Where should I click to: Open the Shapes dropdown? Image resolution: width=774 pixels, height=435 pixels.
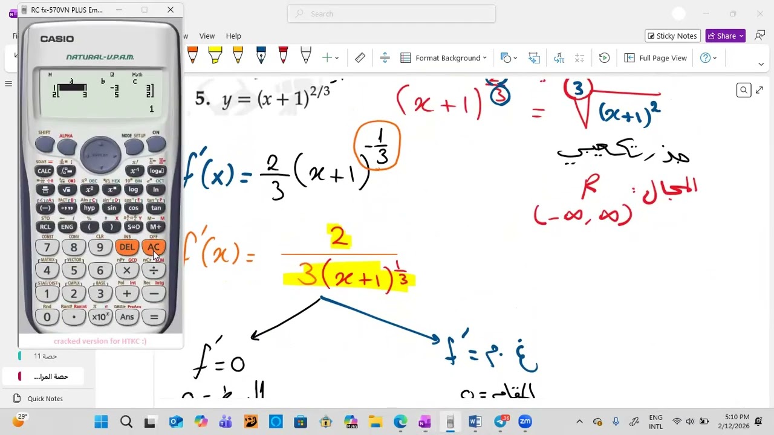click(x=510, y=58)
